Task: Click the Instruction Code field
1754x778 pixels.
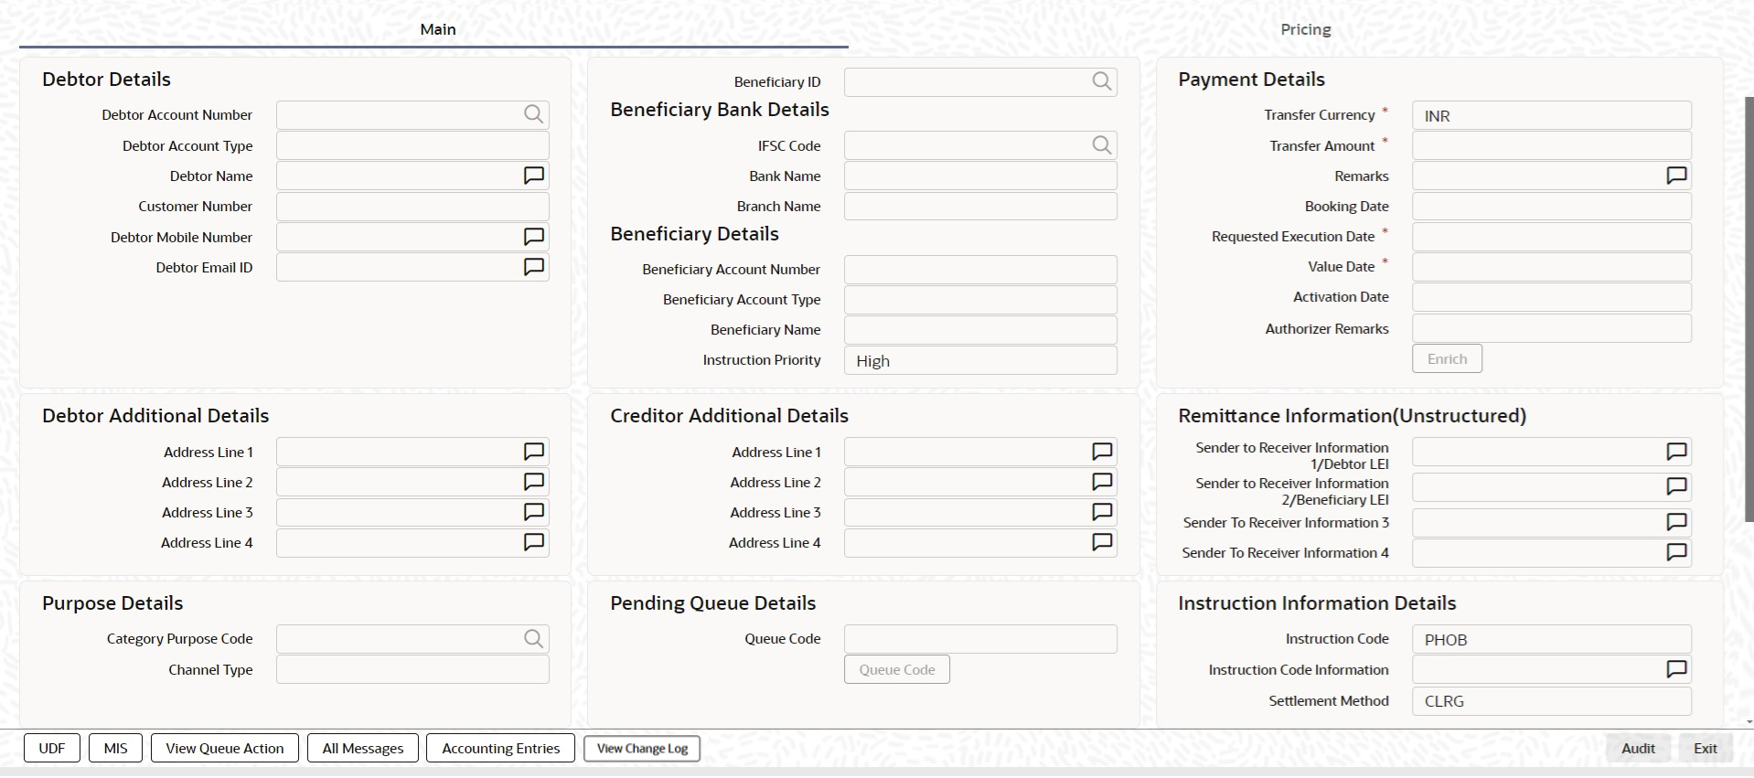Action: coord(1552,639)
